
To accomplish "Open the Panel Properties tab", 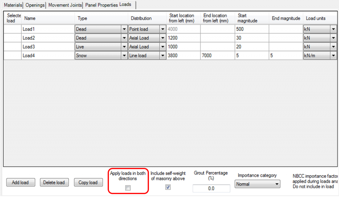I will pos(102,5).
